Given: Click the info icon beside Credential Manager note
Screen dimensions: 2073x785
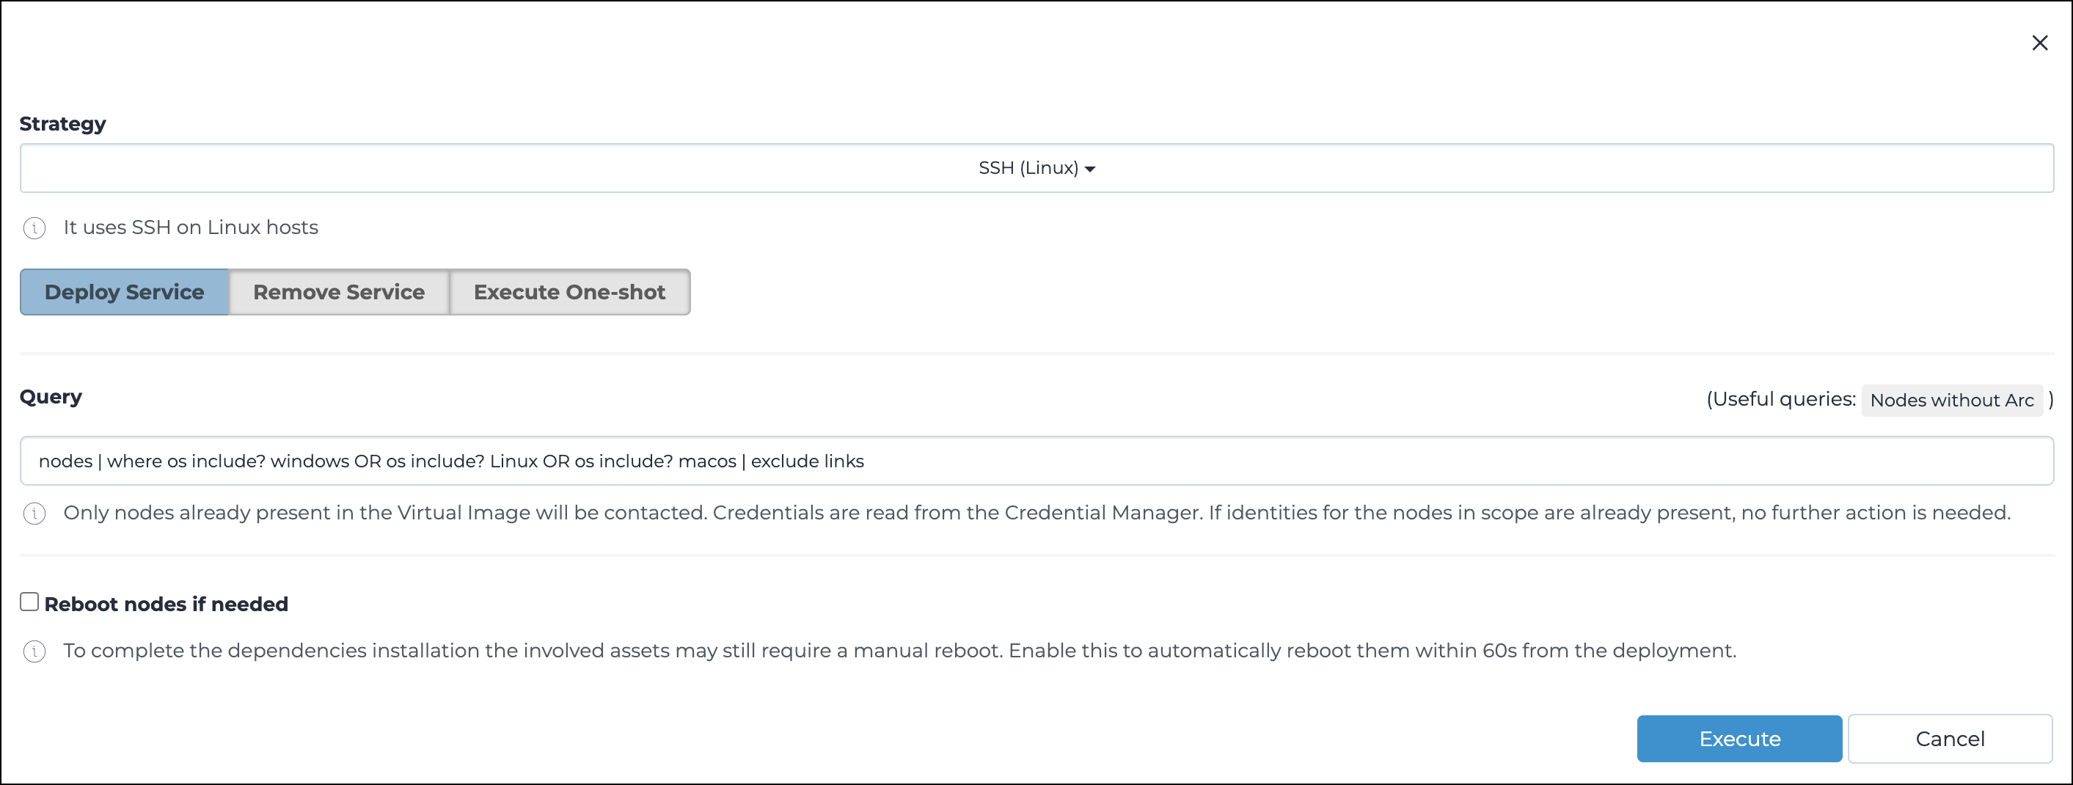Looking at the screenshot, I should (x=34, y=513).
